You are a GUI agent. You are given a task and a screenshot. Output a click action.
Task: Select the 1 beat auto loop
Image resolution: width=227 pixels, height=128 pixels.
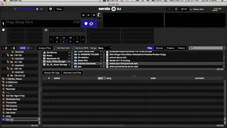77,38
